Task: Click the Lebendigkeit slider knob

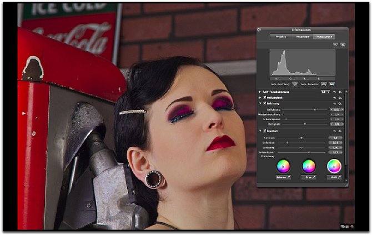Action: coord(309,152)
